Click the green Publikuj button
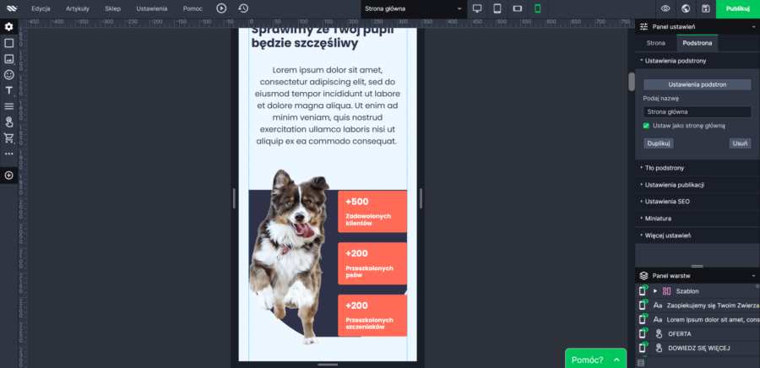The height and width of the screenshot is (368, 760). [x=738, y=8]
